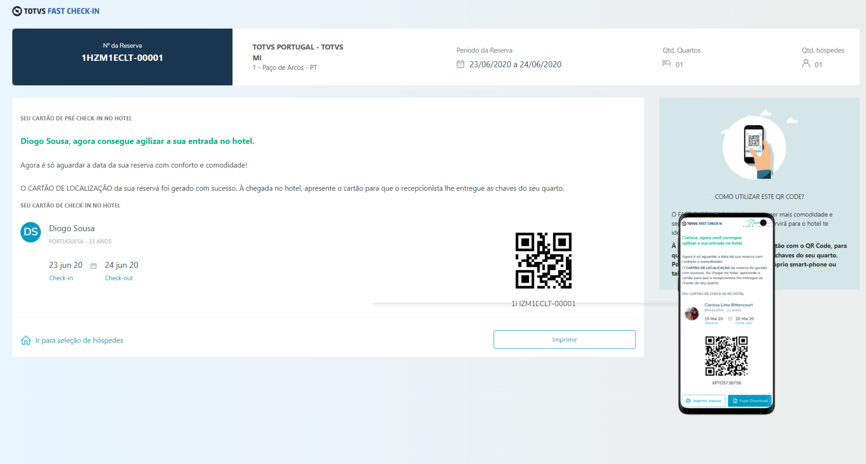
Task: Click the Check-in label under 23 jun 20
Action: pyautogui.click(x=61, y=278)
